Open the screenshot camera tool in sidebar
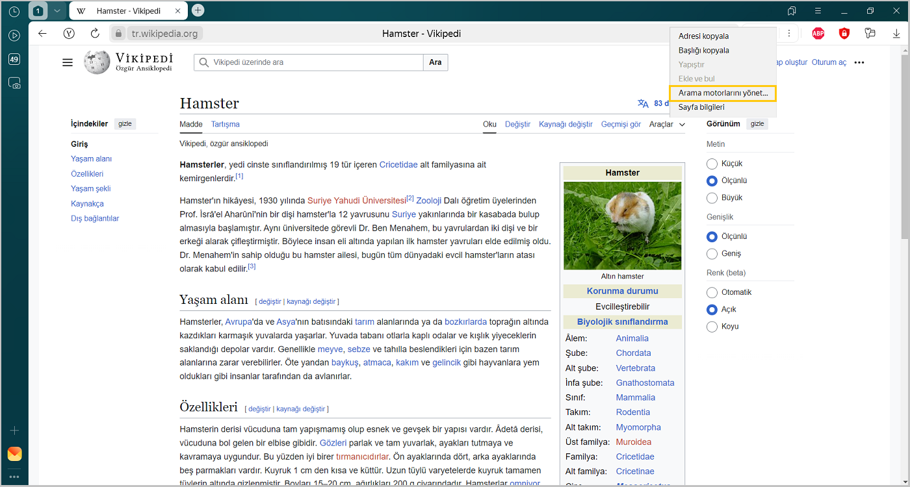The width and height of the screenshot is (910, 487). coord(14,83)
